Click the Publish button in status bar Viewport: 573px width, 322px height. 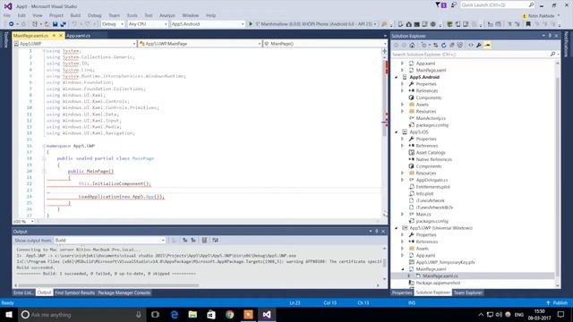[557, 303]
